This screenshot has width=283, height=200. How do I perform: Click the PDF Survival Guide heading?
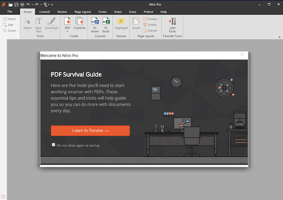click(x=76, y=75)
